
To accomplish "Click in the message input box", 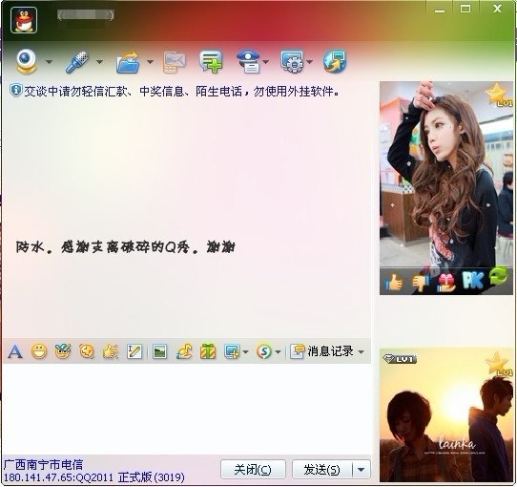I will tap(187, 410).
